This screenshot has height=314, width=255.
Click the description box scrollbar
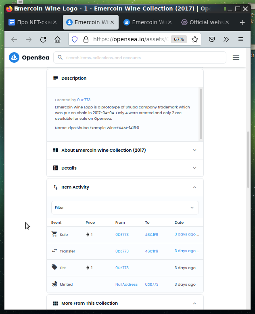201,114
